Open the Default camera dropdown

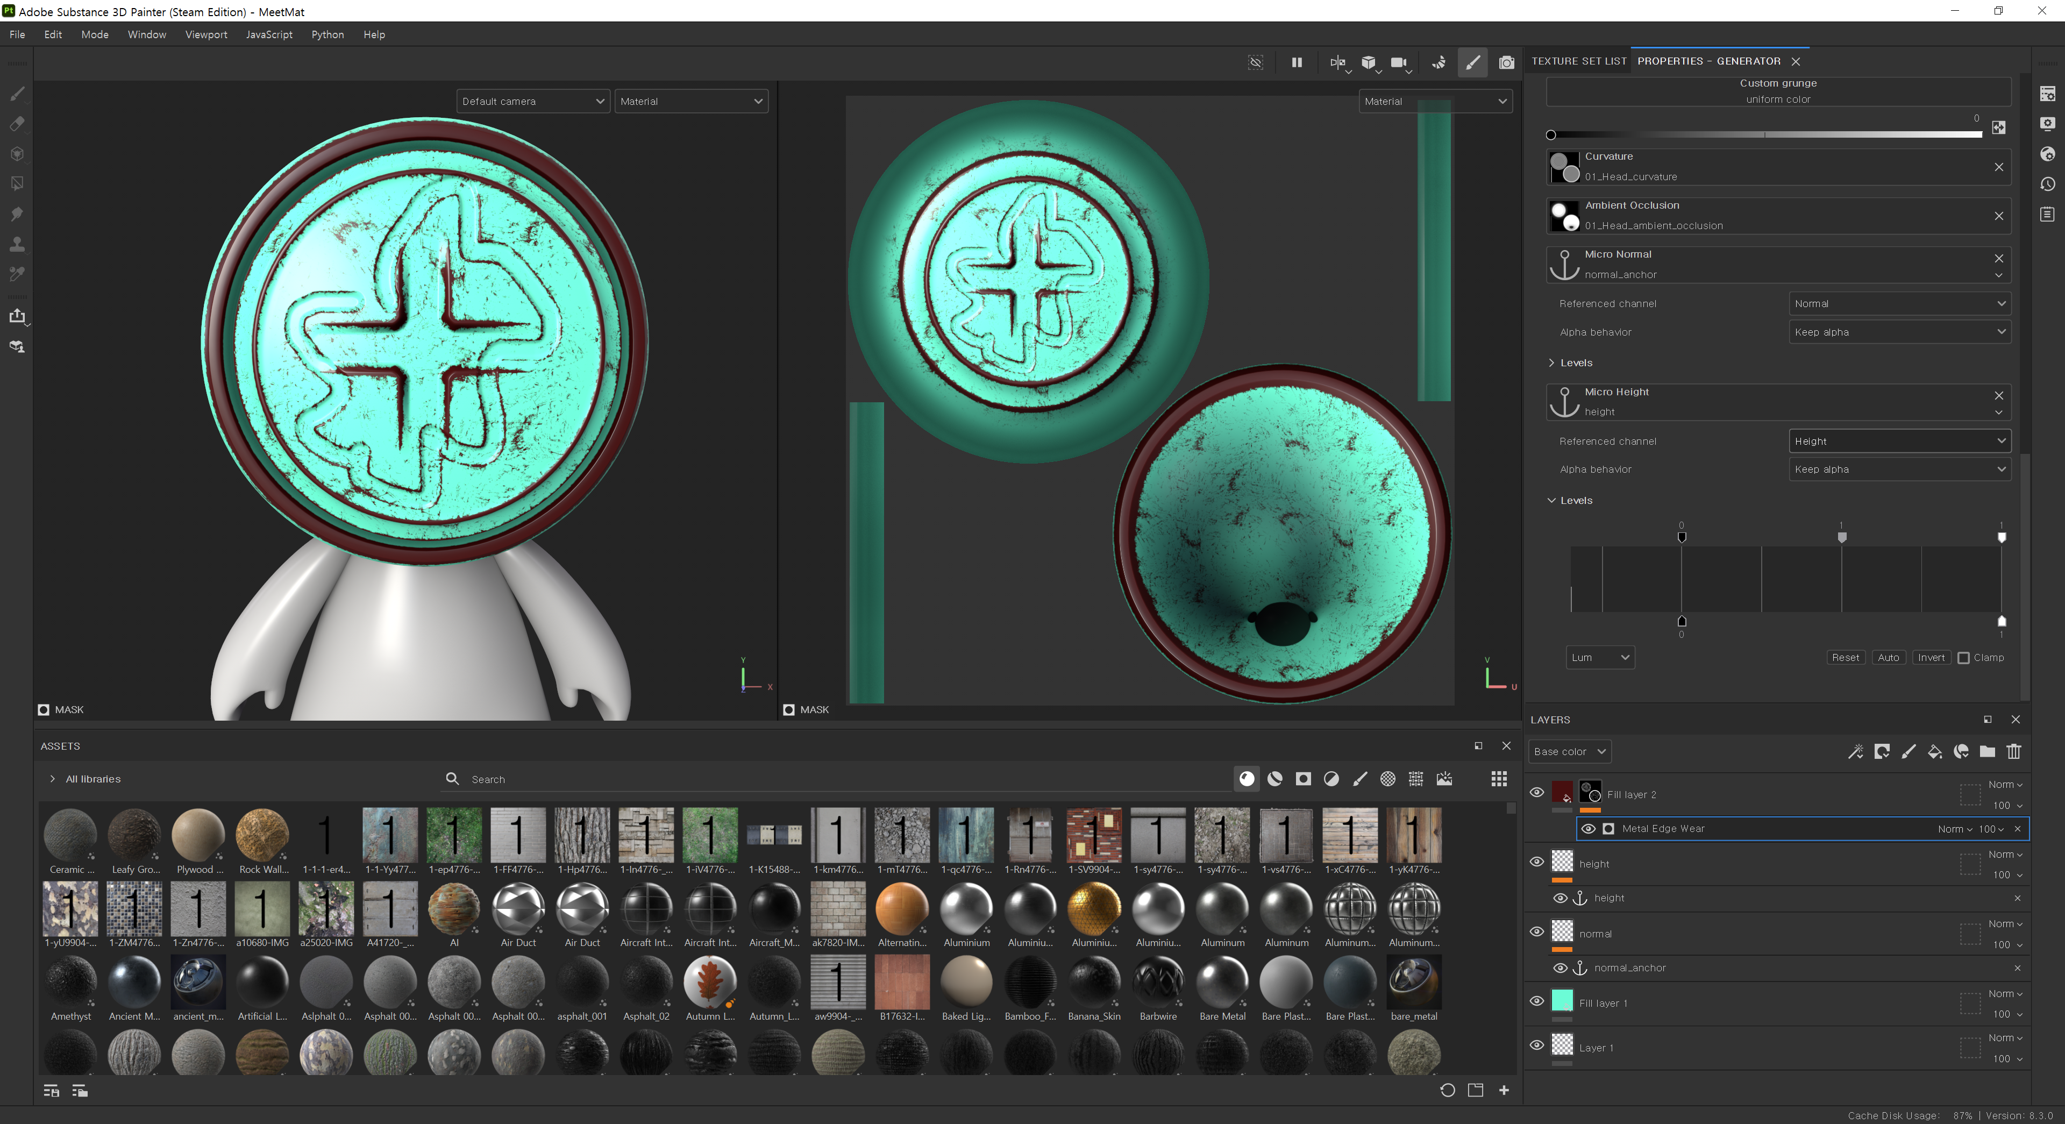tap(532, 101)
